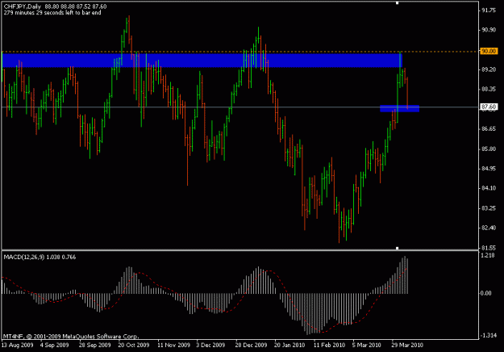Image resolution: width=504 pixels, height=352 pixels.
Task: Click the 89.20 price axis label
Action: (489, 69)
